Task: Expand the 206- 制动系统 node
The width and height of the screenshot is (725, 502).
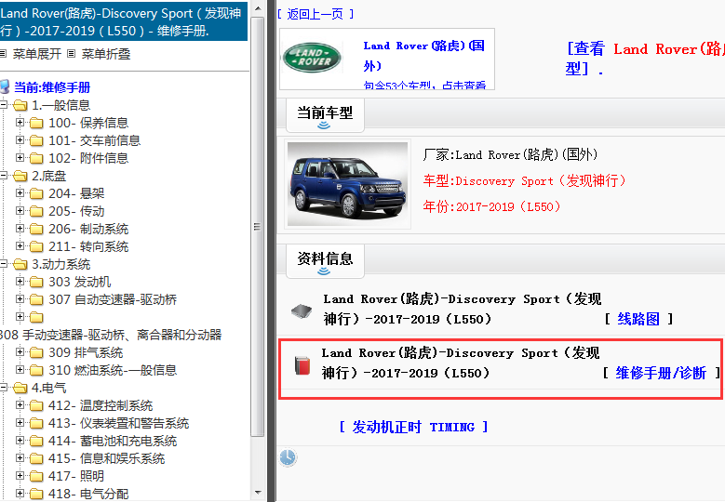Action: point(20,229)
